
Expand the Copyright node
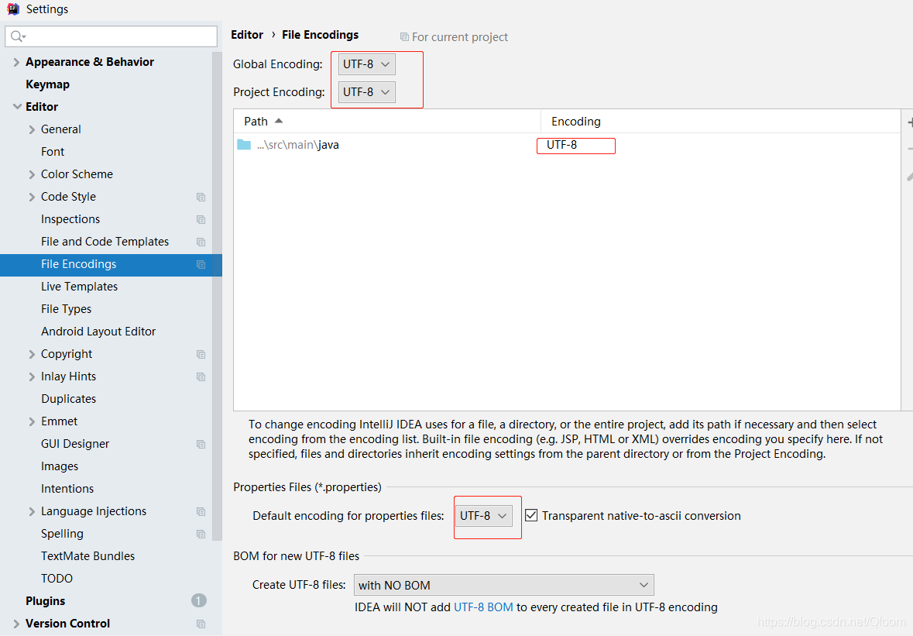[x=32, y=354]
